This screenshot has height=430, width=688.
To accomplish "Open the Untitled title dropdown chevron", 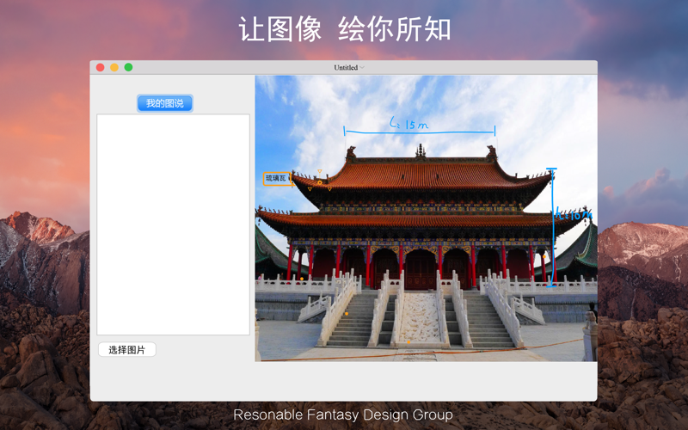I will pyautogui.click(x=362, y=68).
